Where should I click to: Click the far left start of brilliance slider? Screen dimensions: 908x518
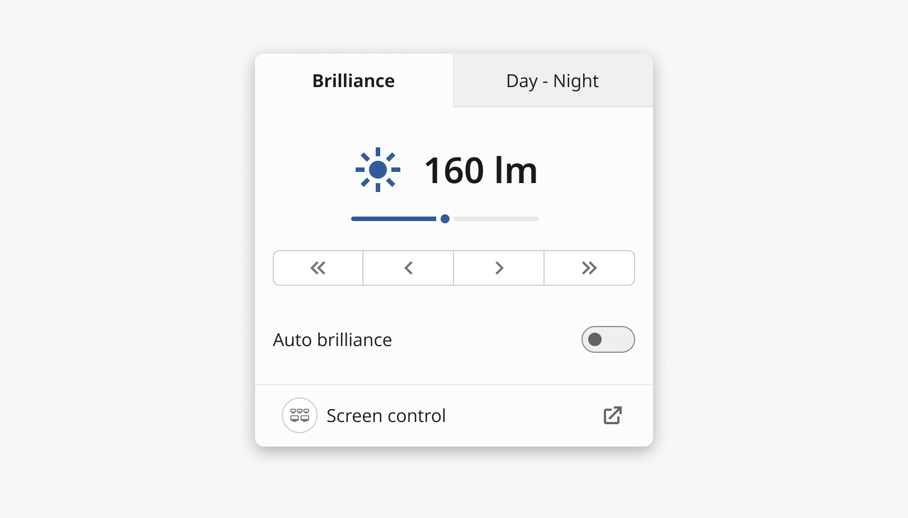[353, 219]
